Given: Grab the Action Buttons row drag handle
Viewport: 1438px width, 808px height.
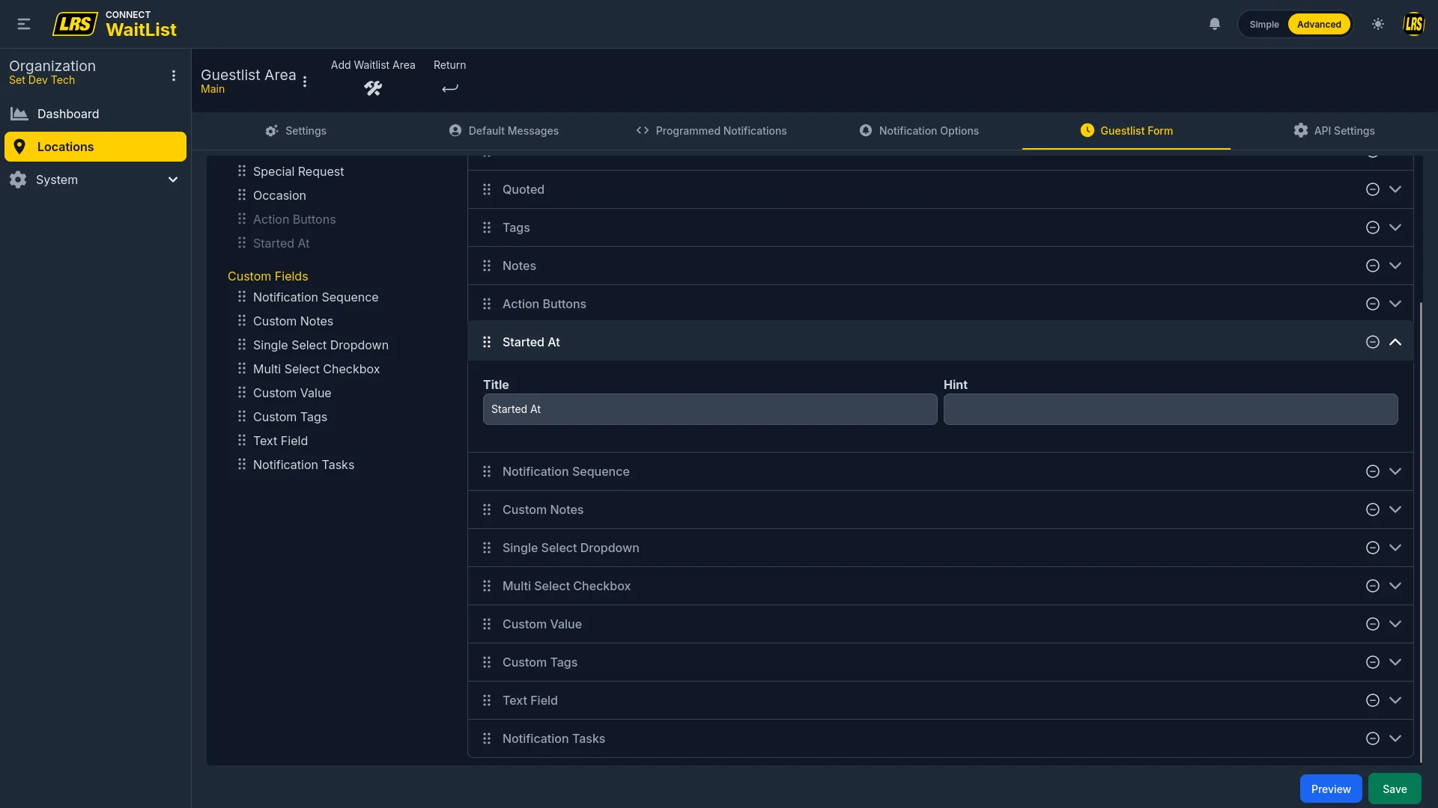Looking at the screenshot, I should click(x=487, y=304).
